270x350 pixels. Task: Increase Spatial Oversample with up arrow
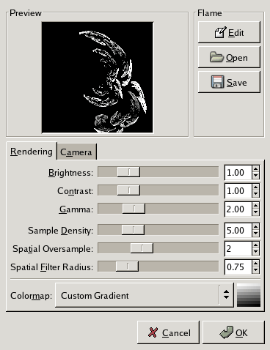(255, 245)
